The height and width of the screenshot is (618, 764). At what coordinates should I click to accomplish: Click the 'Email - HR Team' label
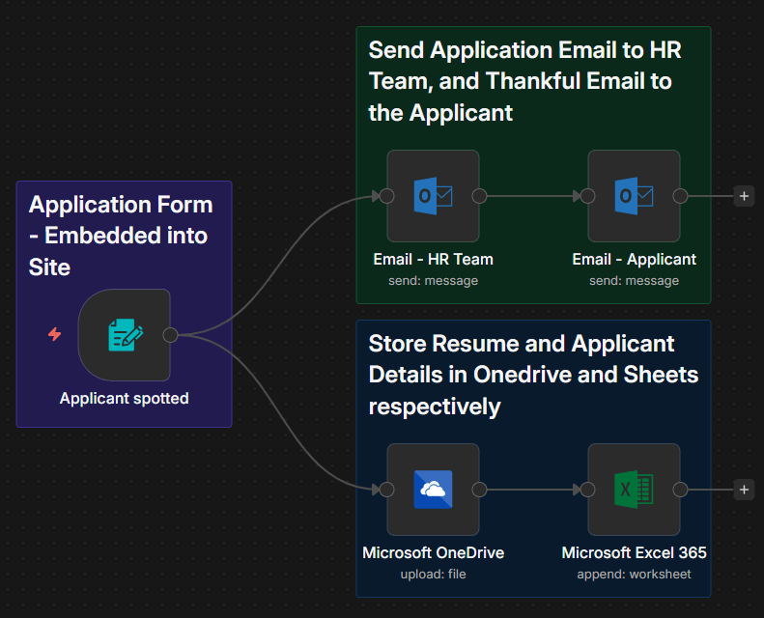point(433,259)
